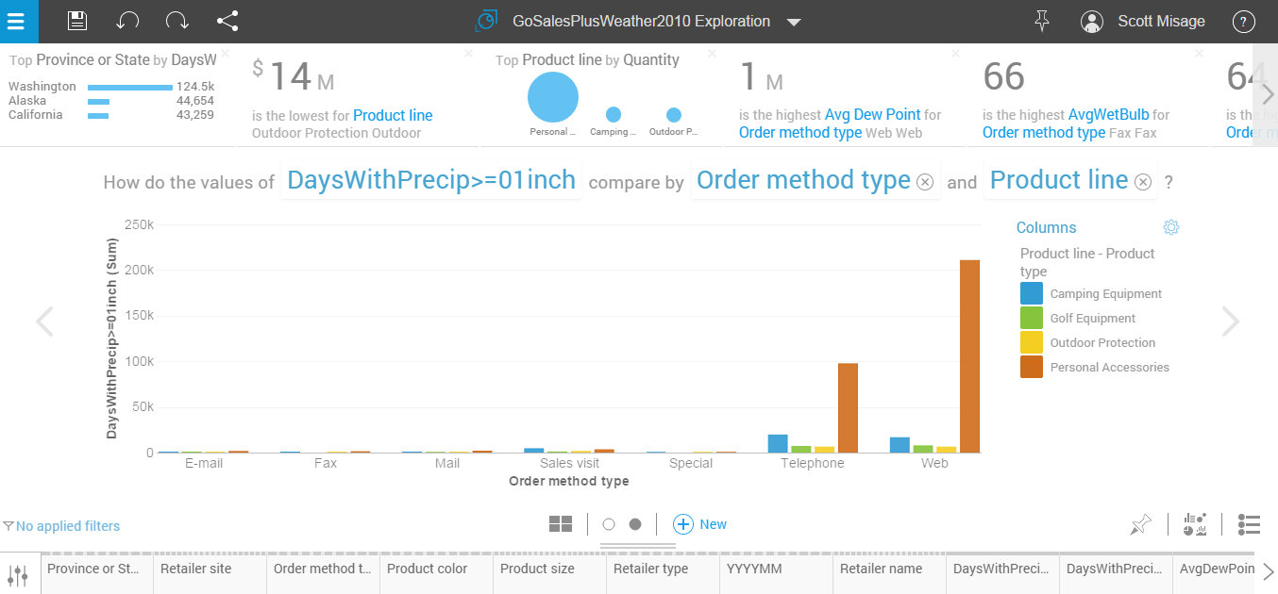Close the Top Province or State card
Viewport: 1278px width, 594px height.
pos(225,54)
